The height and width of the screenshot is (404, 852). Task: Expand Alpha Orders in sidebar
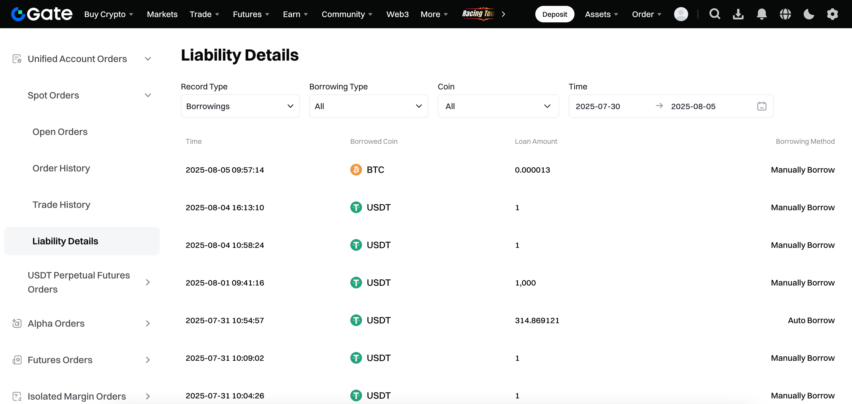(148, 323)
